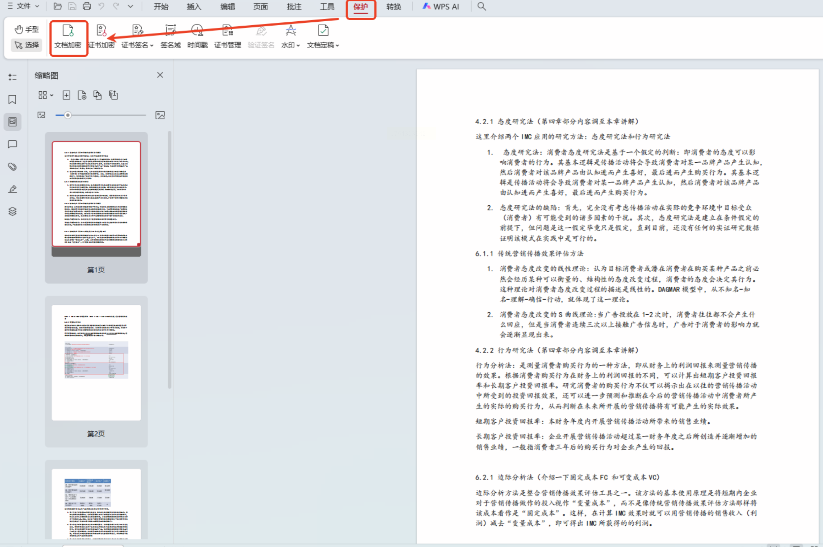Click the print icon in top toolbar
The image size is (823, 547).
pos(87,6)
